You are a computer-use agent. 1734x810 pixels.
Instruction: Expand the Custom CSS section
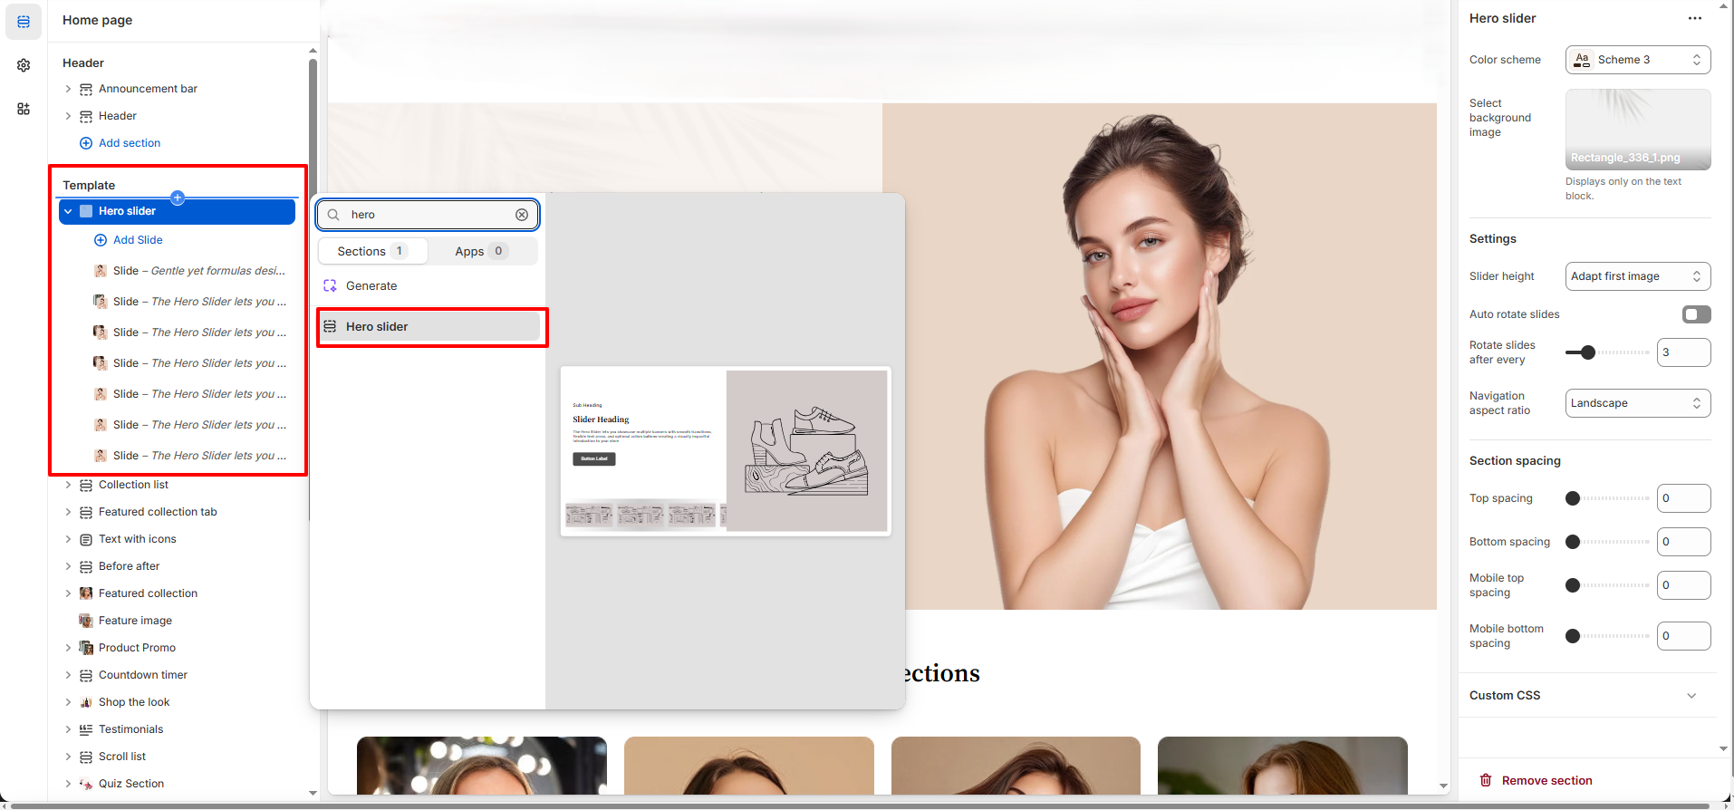tap(1691, 696)
